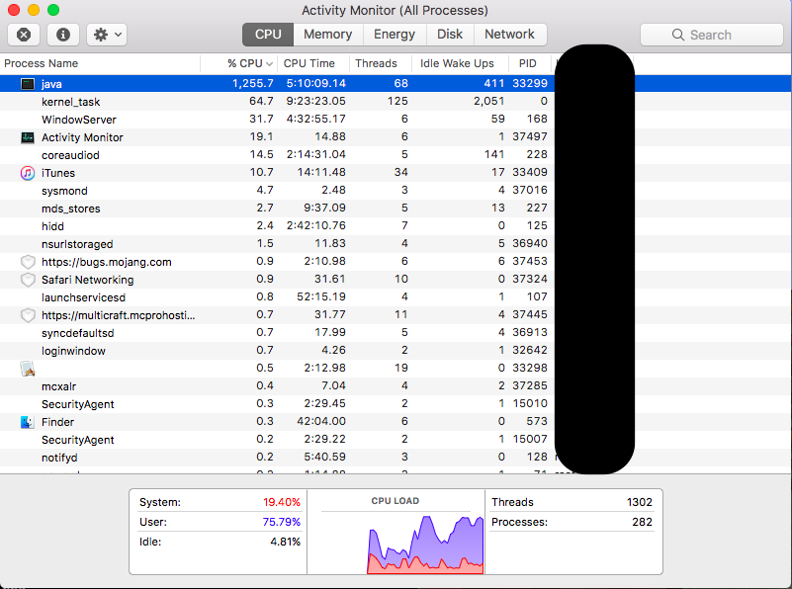Sort by the % CPU column header
Screen dimensions: 792x589
(x=245, y=63)
